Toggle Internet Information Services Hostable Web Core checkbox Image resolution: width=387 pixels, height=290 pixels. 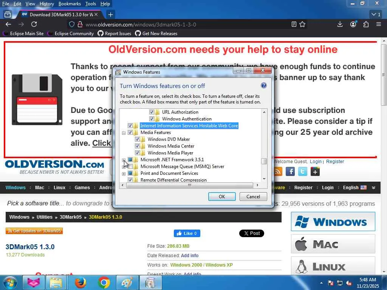pos(130,125)
